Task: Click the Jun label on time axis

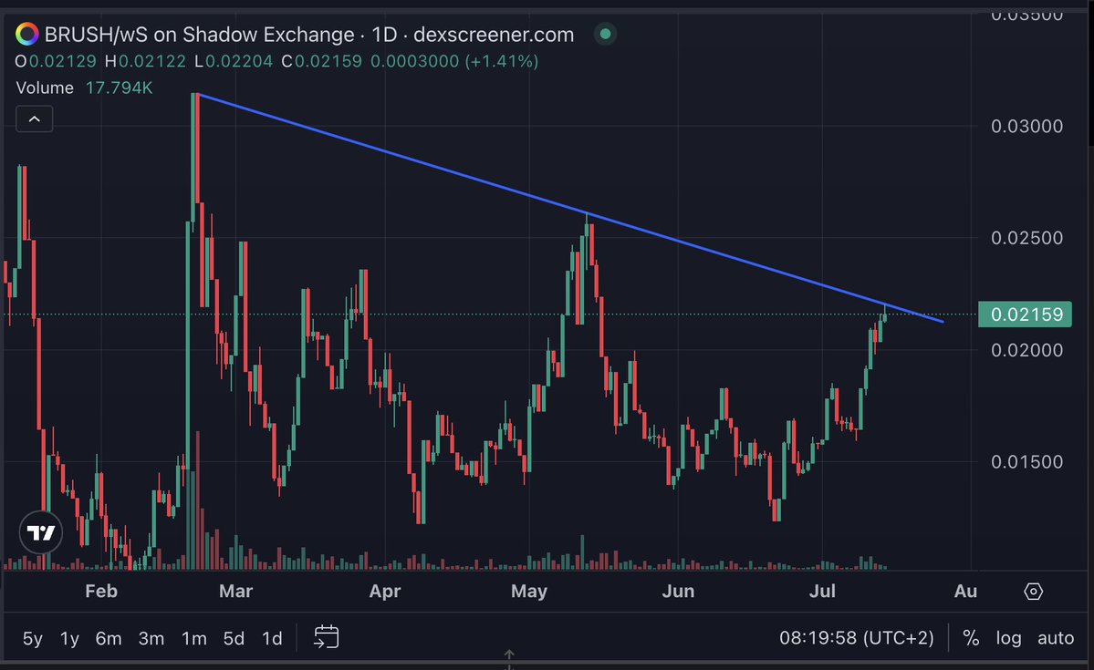Action: pos(678,592)
